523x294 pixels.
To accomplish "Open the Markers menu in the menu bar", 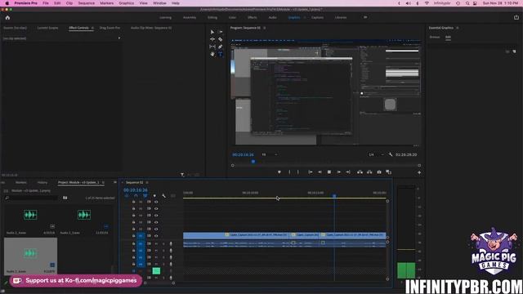I will (107, 3).
